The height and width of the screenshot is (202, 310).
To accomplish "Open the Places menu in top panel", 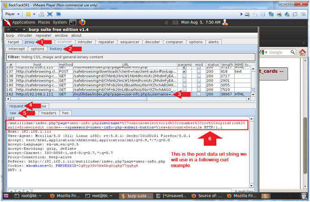I will coord(44,22).
